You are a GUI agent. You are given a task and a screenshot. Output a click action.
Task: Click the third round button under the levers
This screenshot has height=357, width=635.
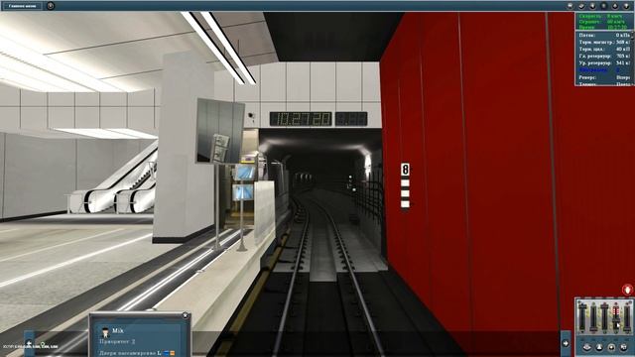click(611, 347)
